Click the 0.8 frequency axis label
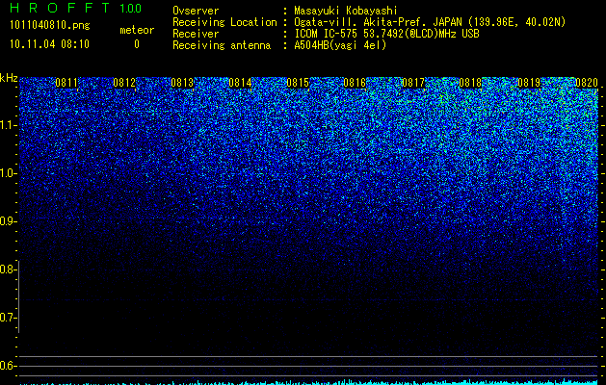Screen dimensions: 606x385 (8, 269)
